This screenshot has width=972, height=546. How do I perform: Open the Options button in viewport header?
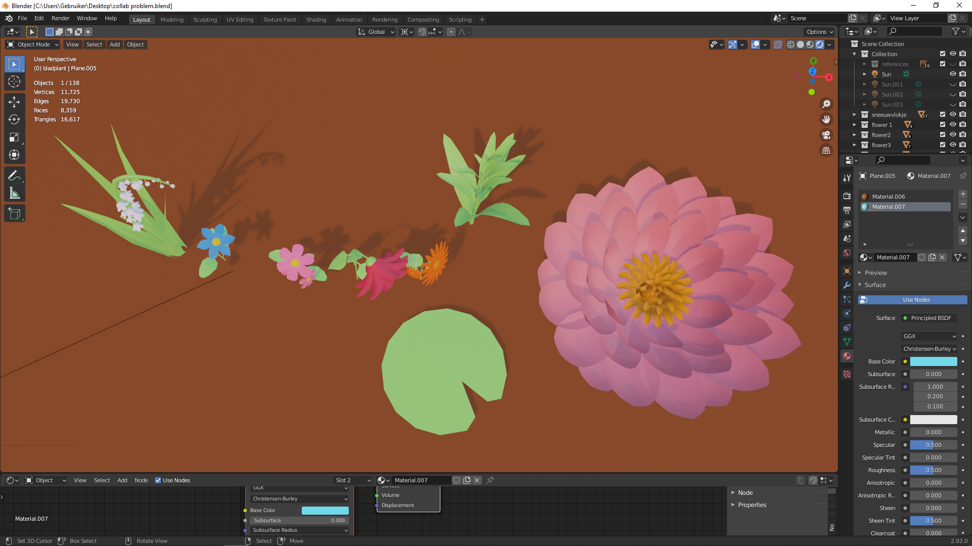pyautogui.click(x=820, y=32)
